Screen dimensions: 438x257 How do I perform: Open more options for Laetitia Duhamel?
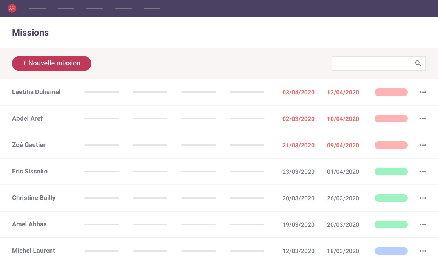coord(423,92)
